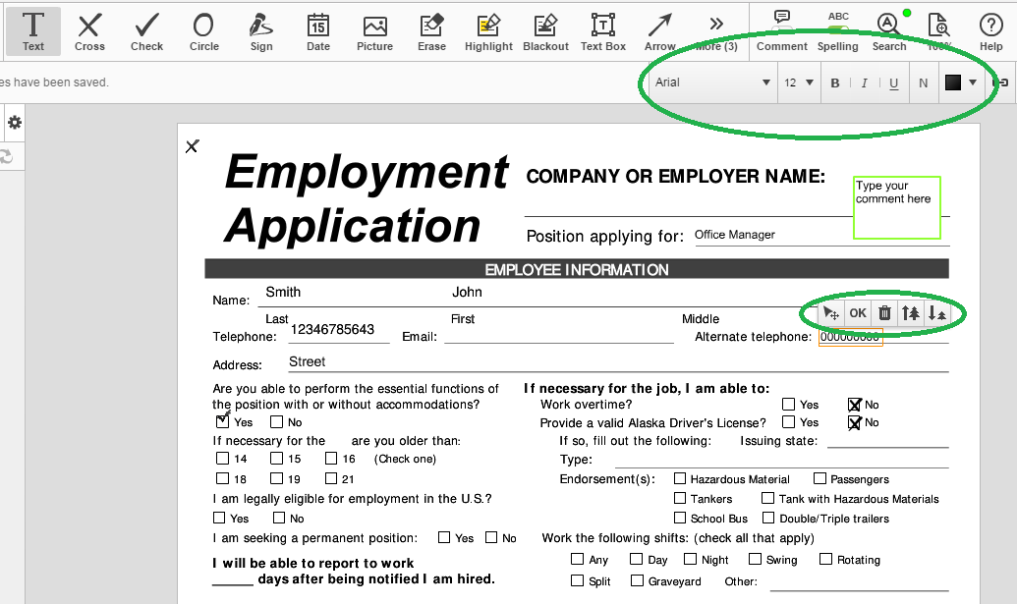Apply bold formatting
Viewport: 1017px width, 604px height.
[835, 82]
